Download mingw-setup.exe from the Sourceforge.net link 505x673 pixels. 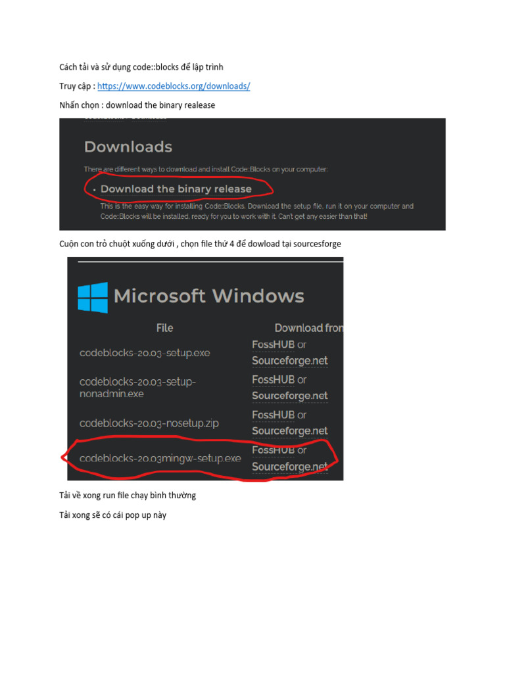290,467
